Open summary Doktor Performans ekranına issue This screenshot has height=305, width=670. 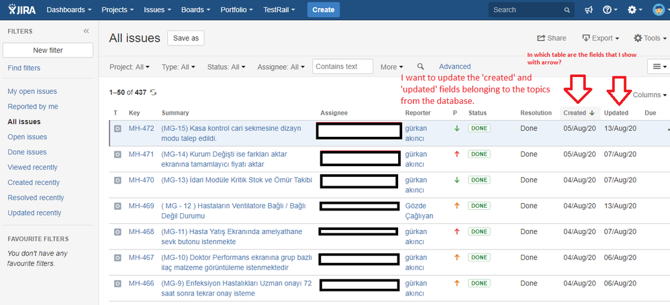point(237,263)
